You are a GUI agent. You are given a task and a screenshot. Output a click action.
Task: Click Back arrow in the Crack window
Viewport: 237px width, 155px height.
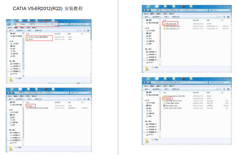[145, 10]
